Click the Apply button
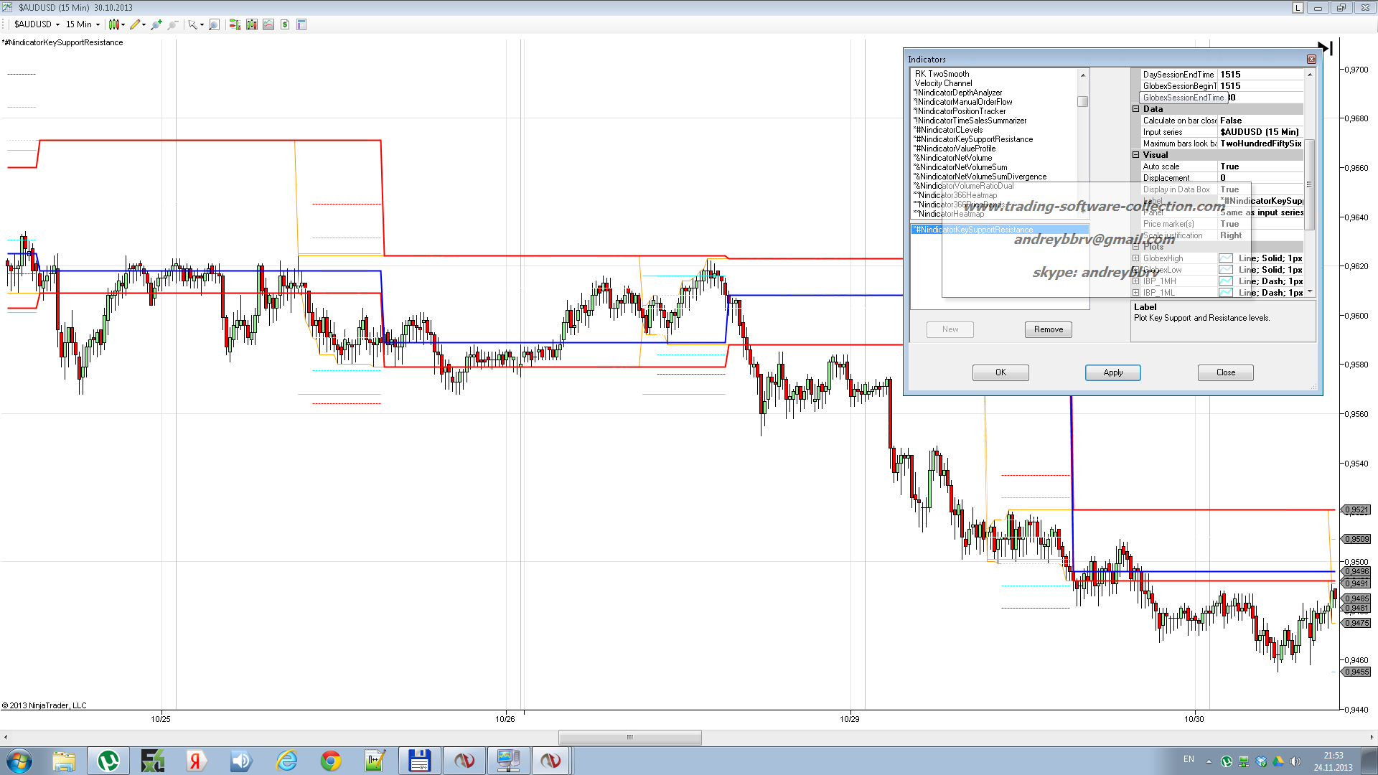 [1112, 372]
